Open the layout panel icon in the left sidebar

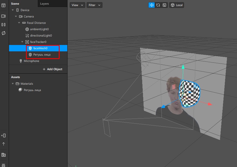(3, 5)
